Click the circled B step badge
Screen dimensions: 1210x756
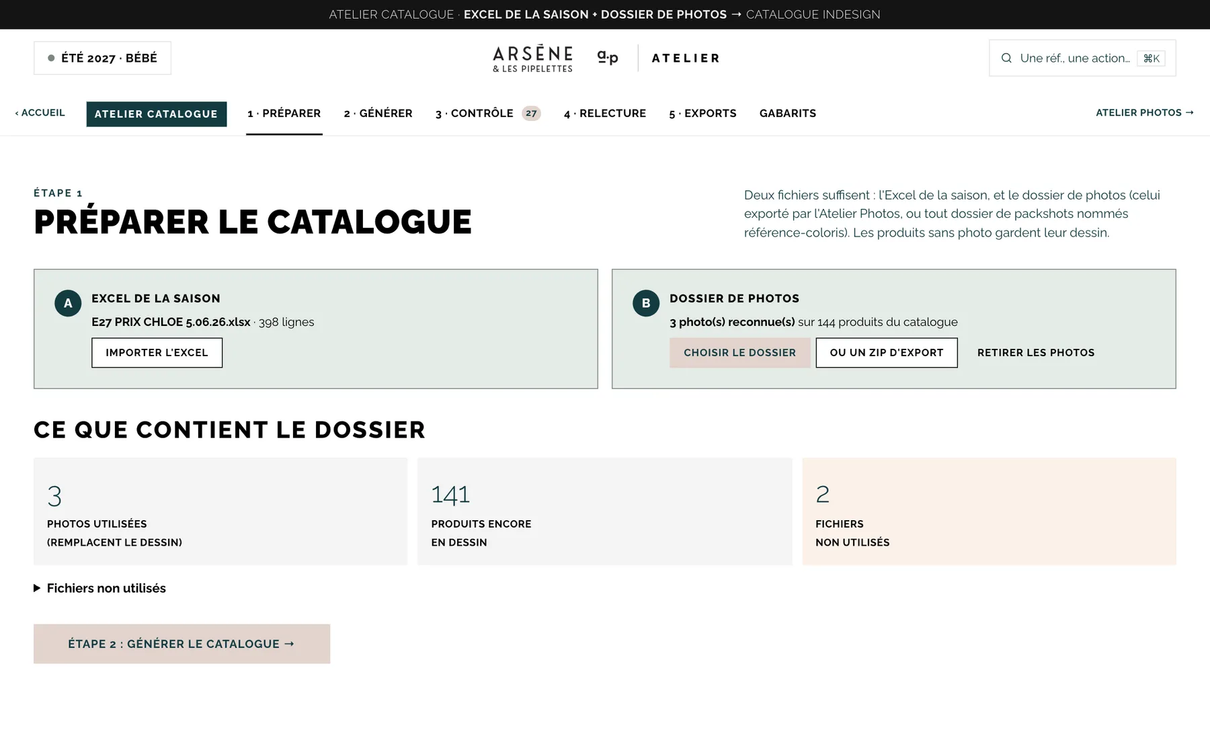tap(646, 303)
